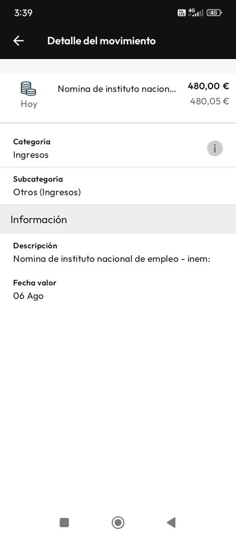Tap the 480,00 € amount

[x=208, y=86]
